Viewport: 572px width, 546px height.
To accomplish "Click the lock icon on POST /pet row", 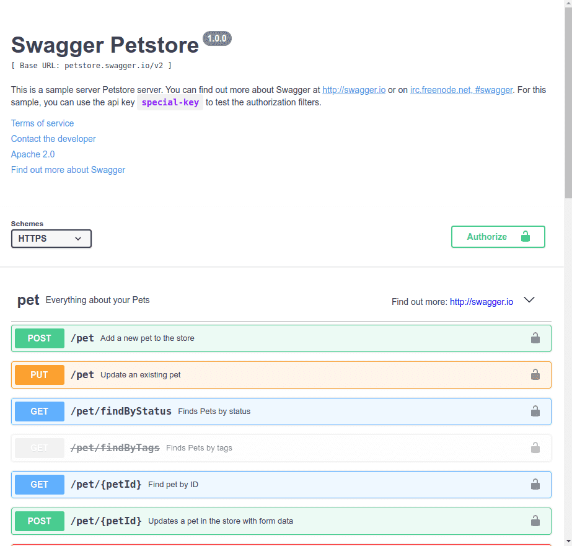I will (x=535, y=338).
